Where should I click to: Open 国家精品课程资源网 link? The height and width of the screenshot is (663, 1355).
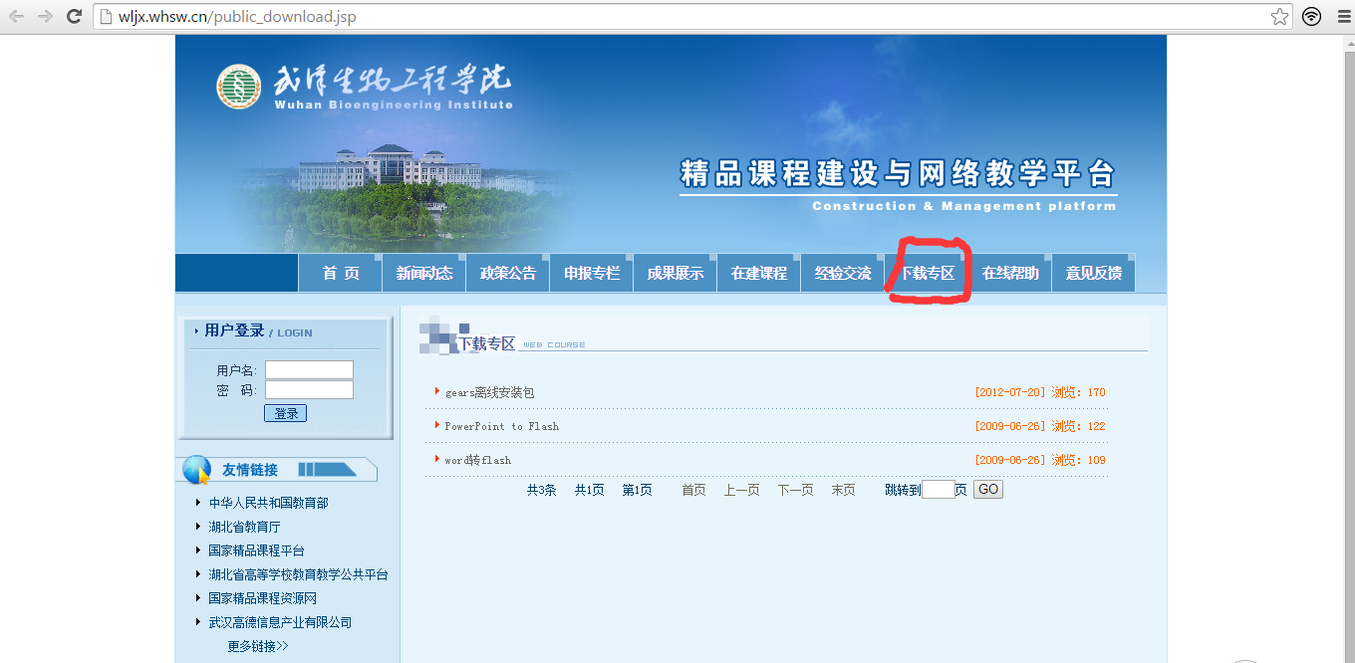click(262, 598)
